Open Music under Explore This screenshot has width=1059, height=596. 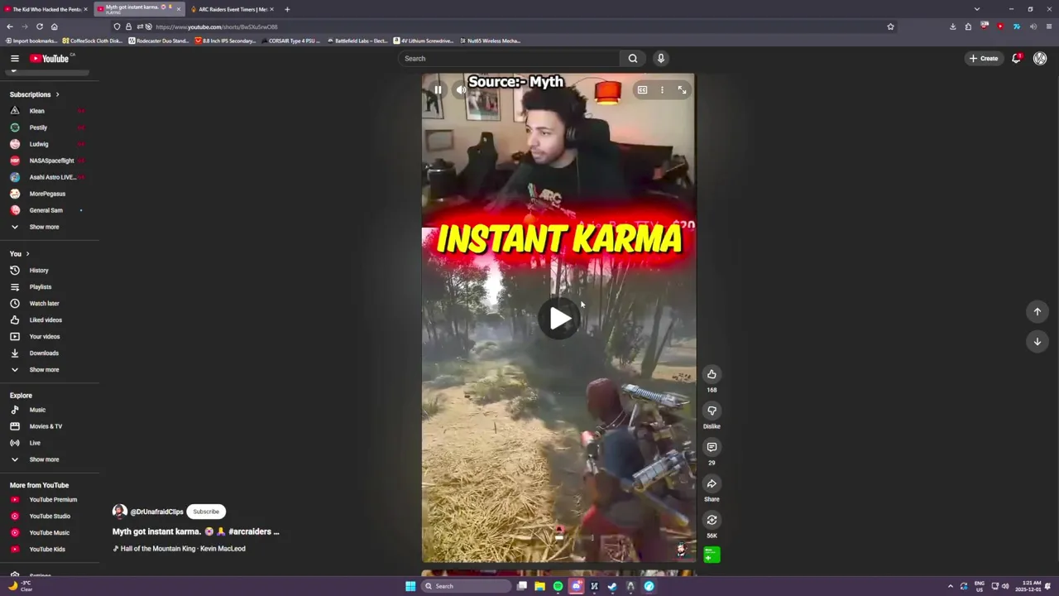tap(37, 410)
